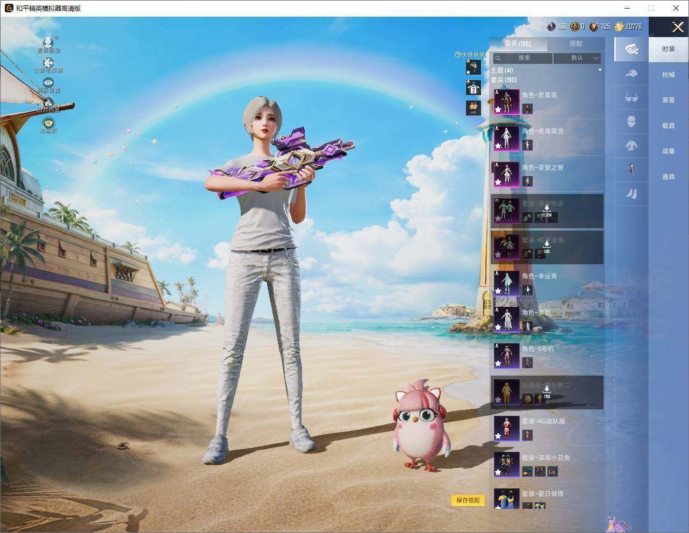
Task: Open the 分解与拆解 puzzle piece icon
Action: tap(48, 63)
